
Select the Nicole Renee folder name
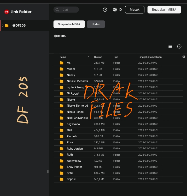[x=75, y=112]
